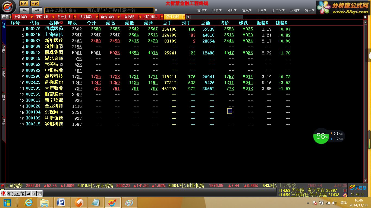Image resolution: width=371 pixels, height=208 pixels.
Task: Click the Windows Start button
Action: 7,203
